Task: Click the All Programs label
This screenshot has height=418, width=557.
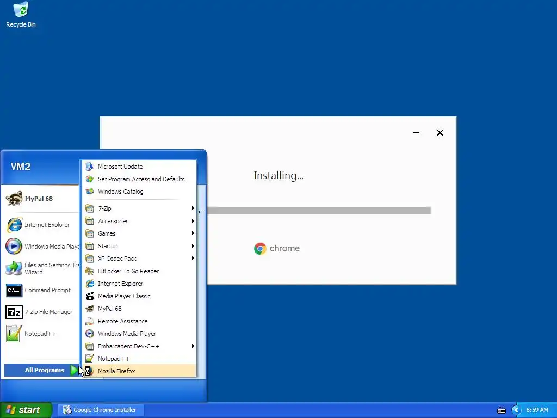Action: click(x=45, y=370)
